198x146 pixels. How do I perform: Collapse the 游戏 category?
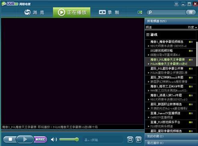tap(148, 35)
